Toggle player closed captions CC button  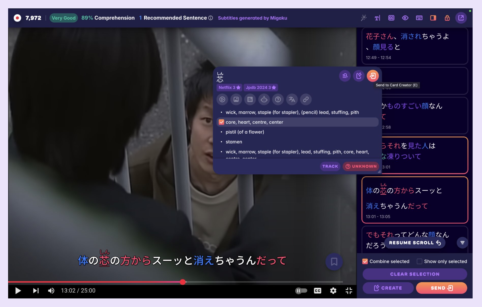tap(318, 290)
